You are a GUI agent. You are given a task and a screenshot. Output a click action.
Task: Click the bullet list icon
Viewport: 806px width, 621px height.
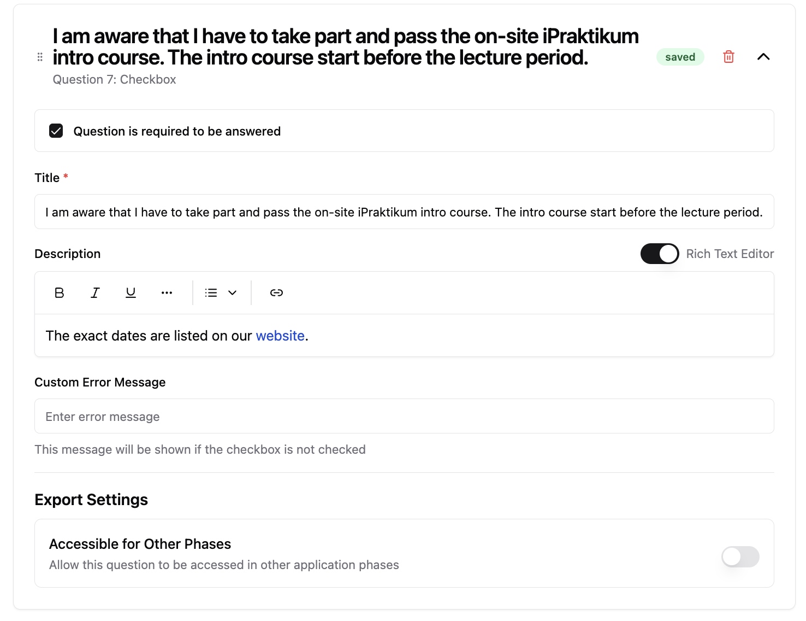211,293
